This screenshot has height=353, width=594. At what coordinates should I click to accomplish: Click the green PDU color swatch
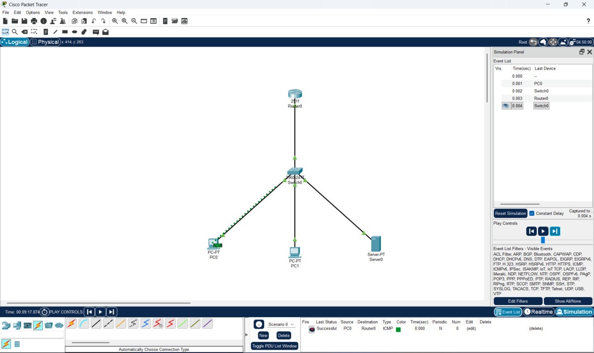(398, 329)
